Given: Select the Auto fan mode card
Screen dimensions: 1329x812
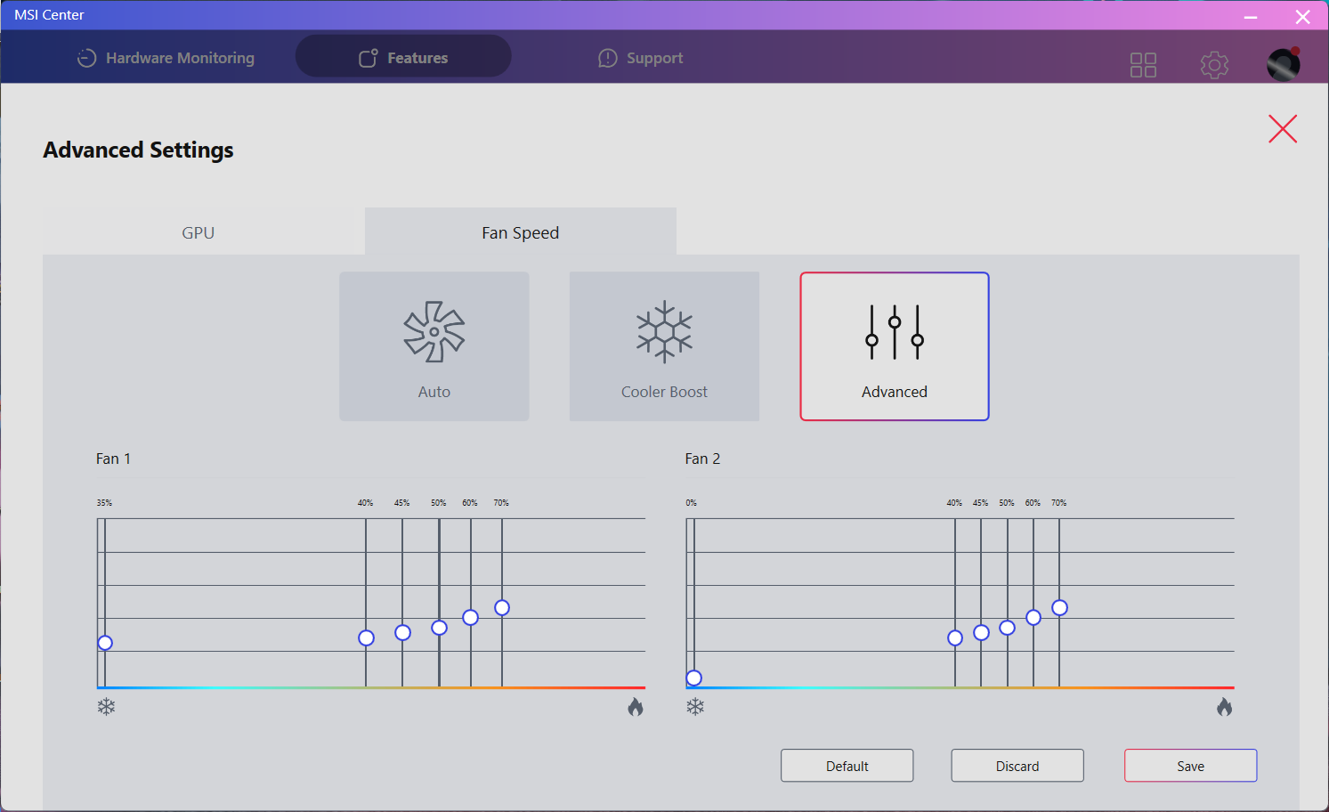Looking at the screenshot, I should (434, 346).
